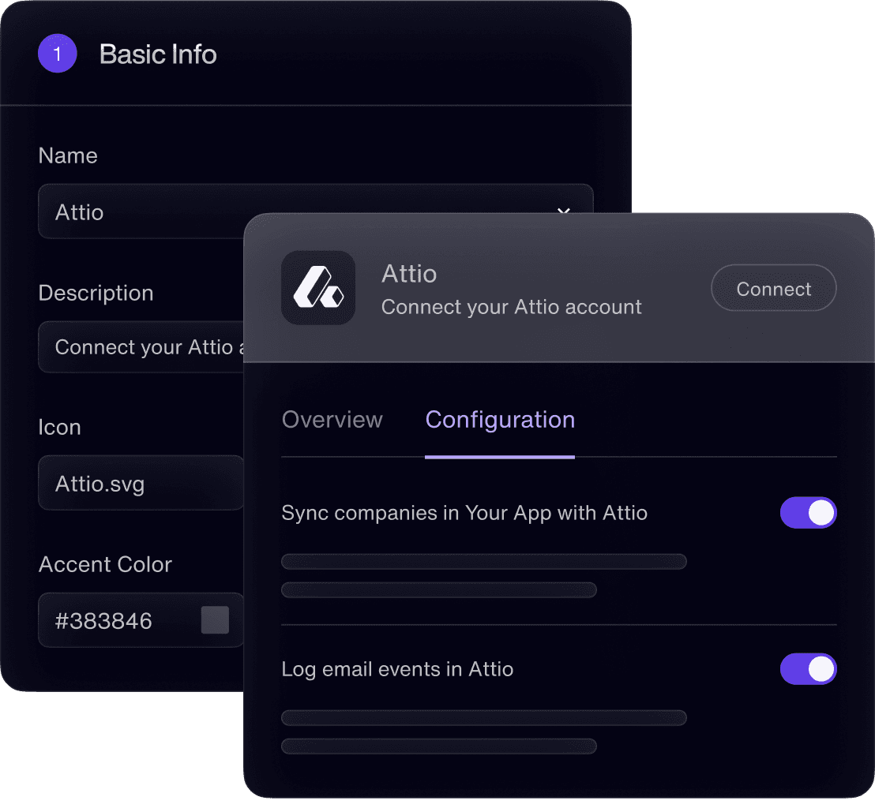Click the 'Log email events in Attio' label
The height and width of the screenshot is (808, 875).
(397, 669)
